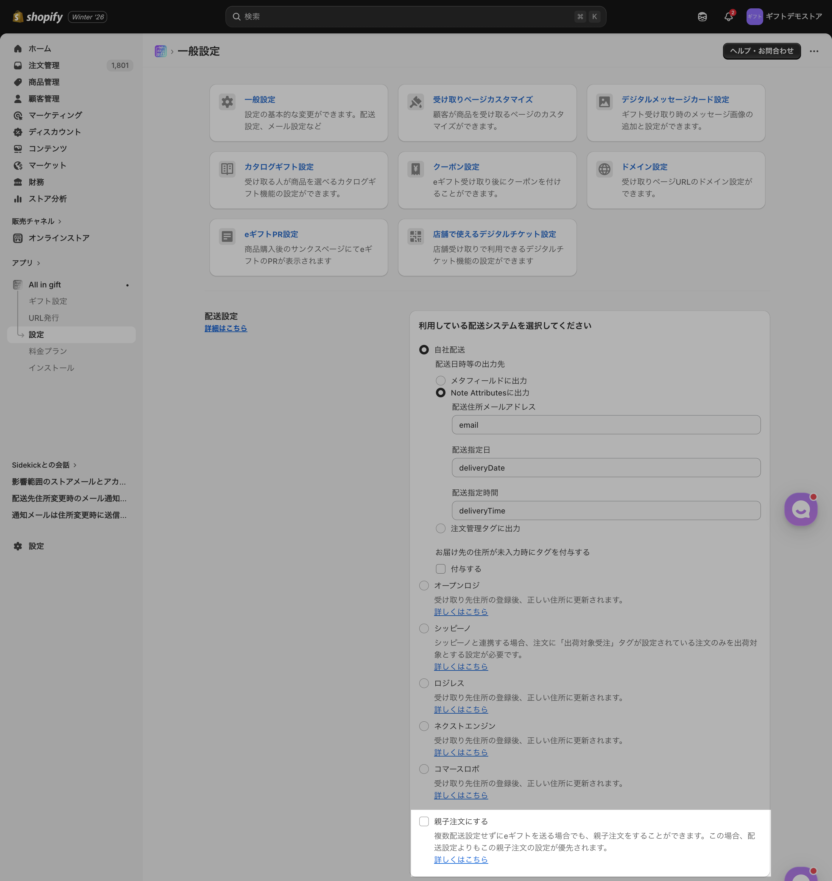Open 注文管理 in the sidebar
Image resolution: width=832 pixels, height=881 pixels.
(x=44, y=66)
